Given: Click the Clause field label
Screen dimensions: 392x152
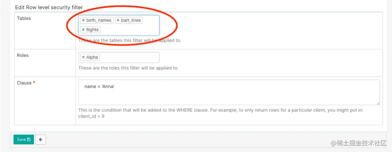Looking at the screenshot, I should (x=24, y=83).
